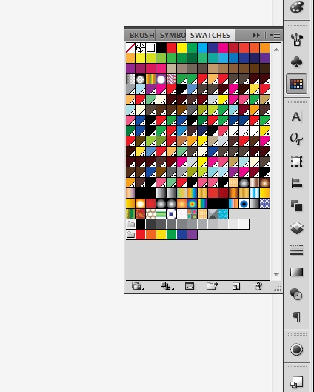Viewport: 314px width, 392px height.
Task: Open the OpenType panel icon
Action: 296,139
